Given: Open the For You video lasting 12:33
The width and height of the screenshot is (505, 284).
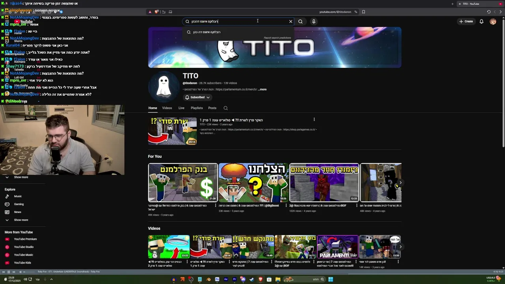Looking at the screenshot, I should [x=324, y=183].
